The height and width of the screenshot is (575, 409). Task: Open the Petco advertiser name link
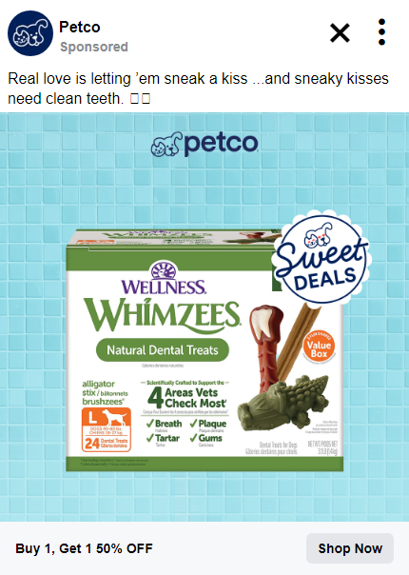click(x=80, y=27)
